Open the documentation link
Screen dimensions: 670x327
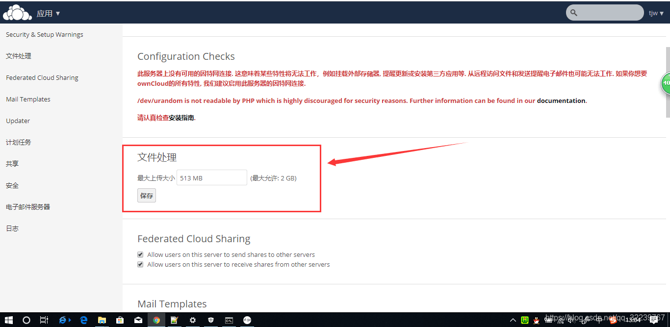[561, 101]
